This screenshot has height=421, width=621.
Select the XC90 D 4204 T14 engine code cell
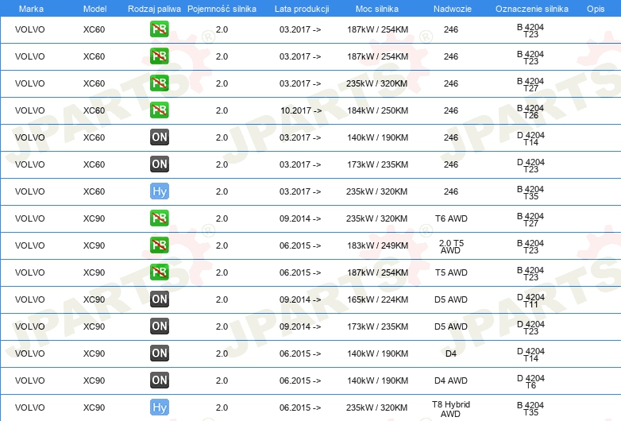coord(530,354)
